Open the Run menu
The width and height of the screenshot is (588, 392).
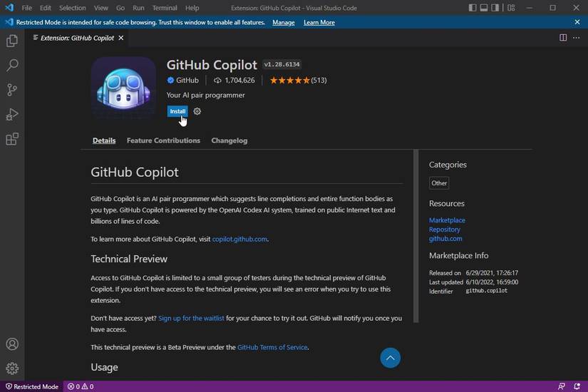[x=138, y=8]
